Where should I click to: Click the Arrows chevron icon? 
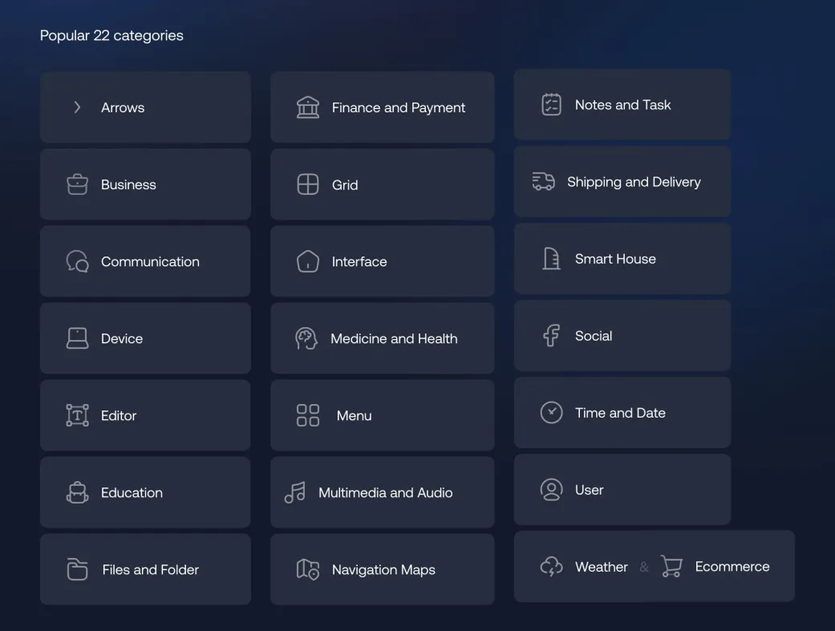click(x=77, y=107)
